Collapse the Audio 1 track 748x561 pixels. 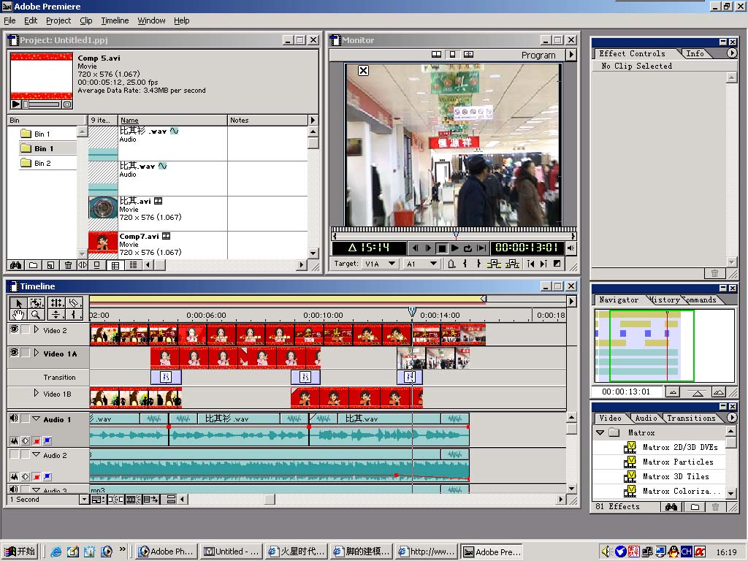coord(37,419)
